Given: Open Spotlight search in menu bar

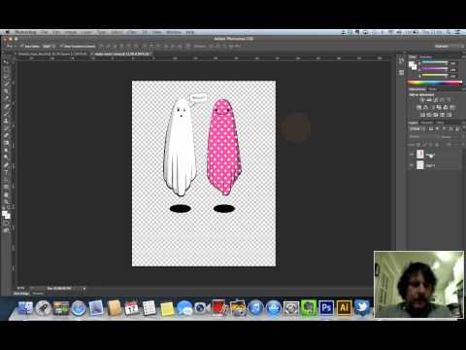Looking at the screenshot, I should pyautogui.click(x=449, y=32).
